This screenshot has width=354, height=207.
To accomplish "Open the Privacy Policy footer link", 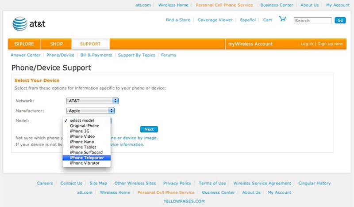I will pyautogui.click(x=177, y=183).
